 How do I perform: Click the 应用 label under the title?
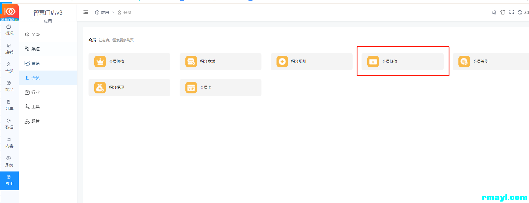tap(48, 21)
